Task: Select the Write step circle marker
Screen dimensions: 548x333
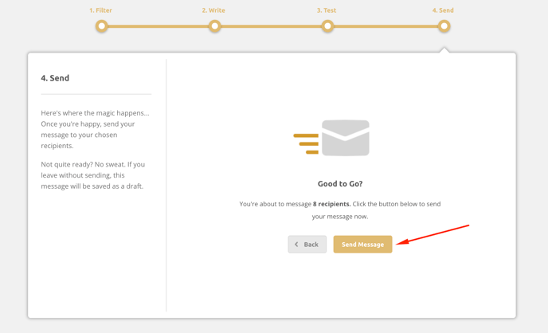Action: click(x=214, y=26)
